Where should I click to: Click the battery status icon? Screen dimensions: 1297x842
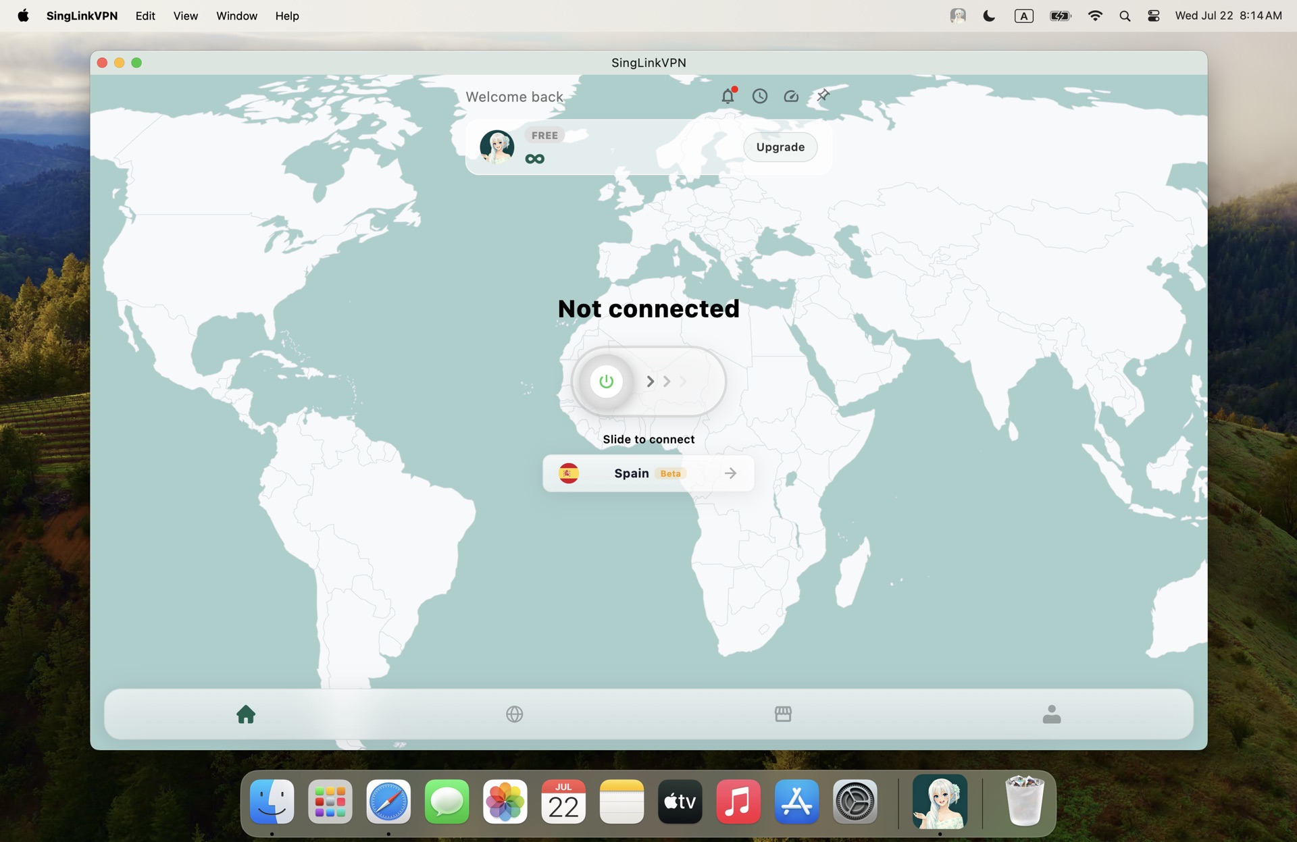point(1061,16)
